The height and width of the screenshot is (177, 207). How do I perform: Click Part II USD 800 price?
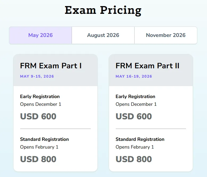[x=134, y=159]
